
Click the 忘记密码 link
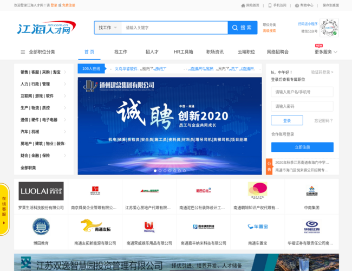(x=323, y=121)
